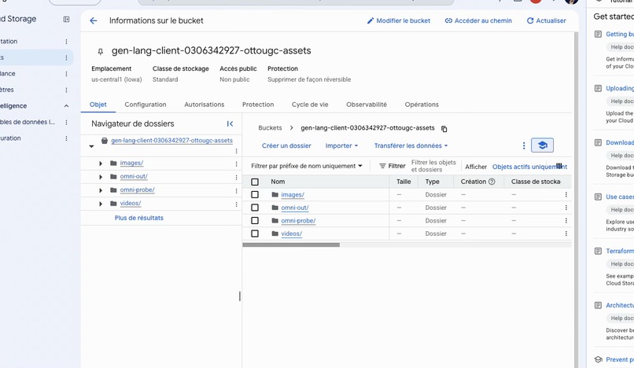634x368 pixels.
Task: Check the omni-out/ folder checkbox
Action: click(x=255, y=208)
